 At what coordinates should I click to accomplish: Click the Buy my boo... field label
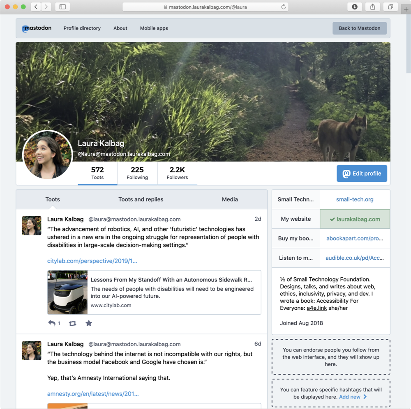[296, 238]
